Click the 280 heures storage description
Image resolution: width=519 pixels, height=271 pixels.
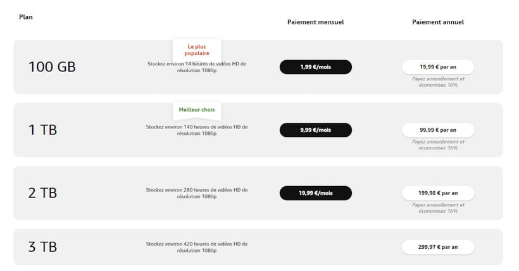[x=196, y=193]
